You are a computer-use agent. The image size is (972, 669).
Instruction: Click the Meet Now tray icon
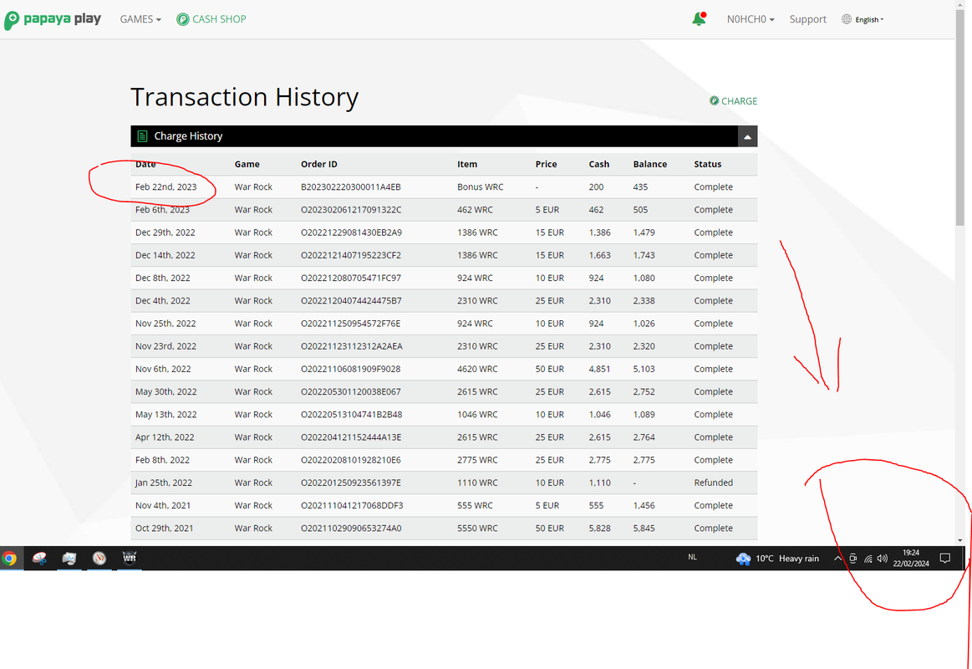click(853, 559)
